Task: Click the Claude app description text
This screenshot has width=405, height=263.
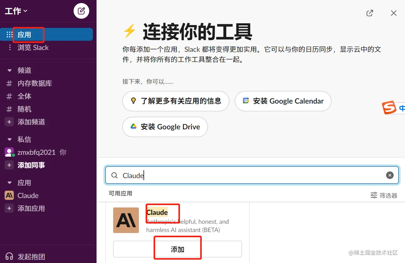Action: coord(188,226)
